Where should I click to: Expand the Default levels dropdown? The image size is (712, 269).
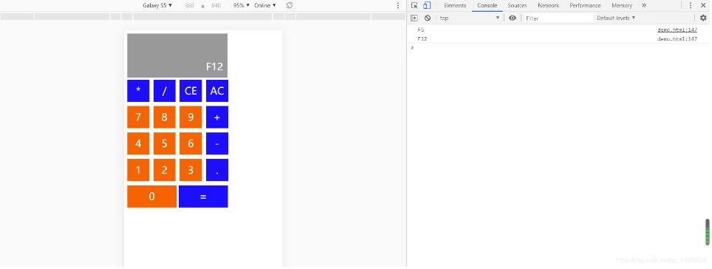point(616,18)
